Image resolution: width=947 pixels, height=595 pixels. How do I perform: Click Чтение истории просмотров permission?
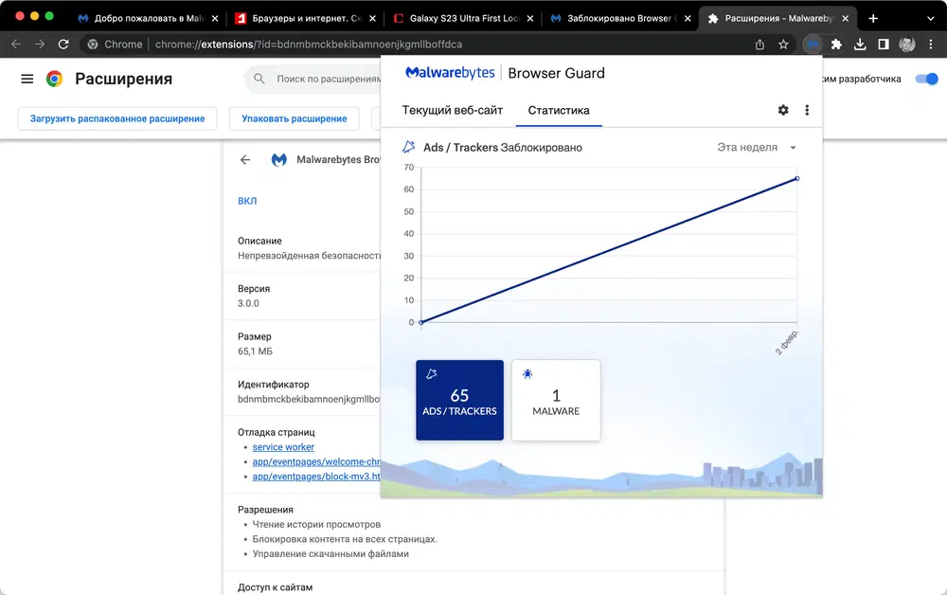pos(316,524)
